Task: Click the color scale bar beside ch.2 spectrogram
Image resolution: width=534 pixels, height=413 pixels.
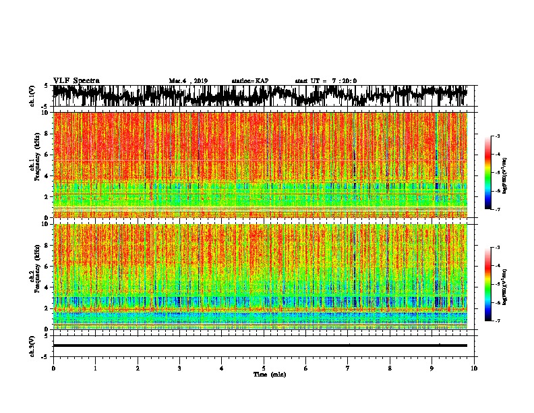Action: [487, 284]
